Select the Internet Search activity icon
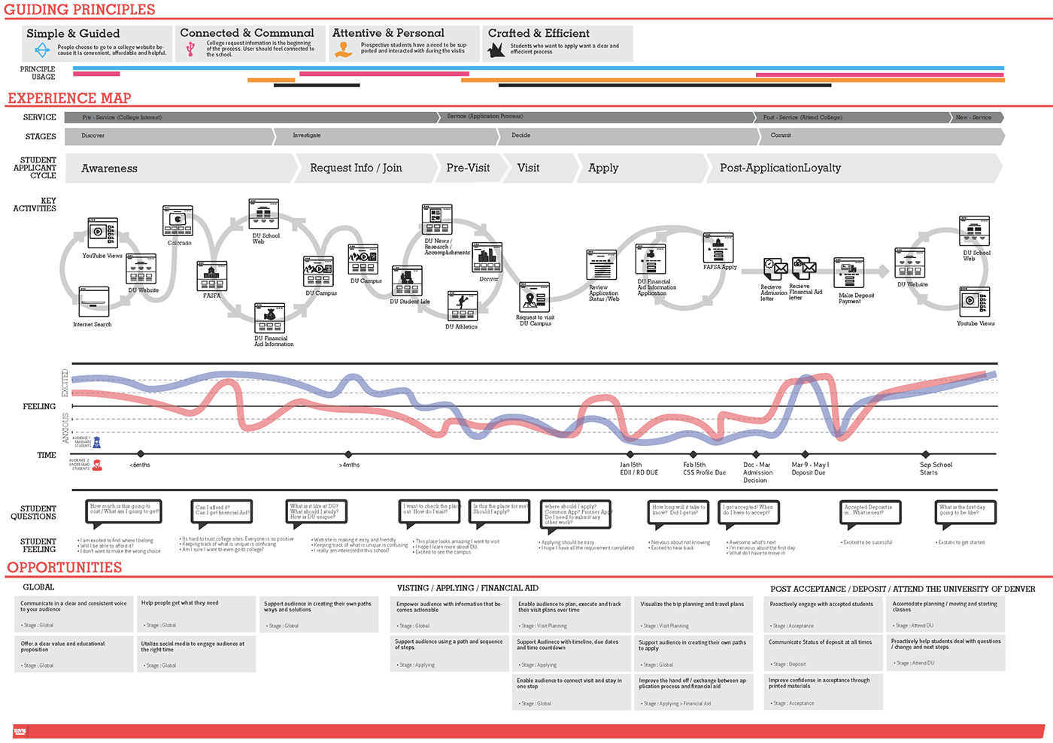 pyautogui.click(x=94, y=302)
